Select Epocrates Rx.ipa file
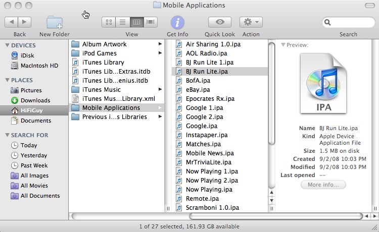 click(220, 99)
